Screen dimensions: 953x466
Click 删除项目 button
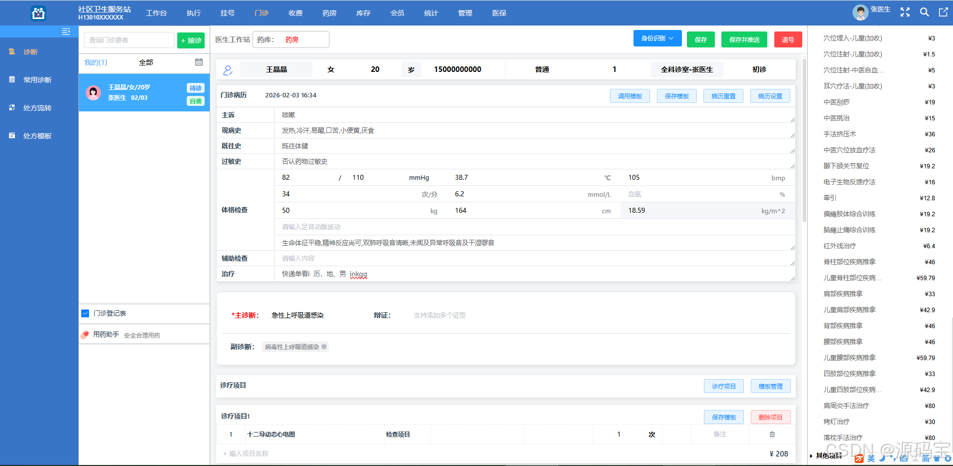(x=771, y=417)
